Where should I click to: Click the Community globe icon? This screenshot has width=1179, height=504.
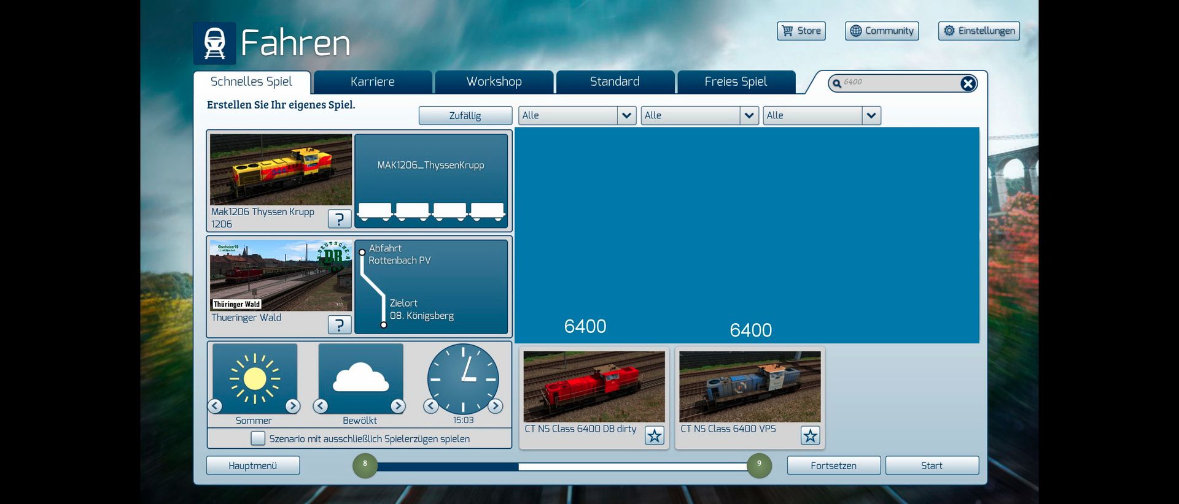[855, 31]
